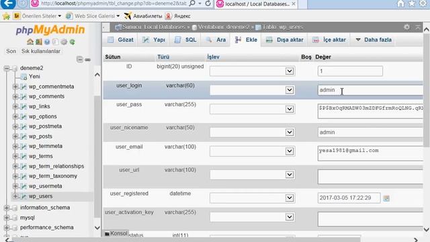Click the user_registered datetime field
This screenshot has width=430, height=242.
coord(349,198)
